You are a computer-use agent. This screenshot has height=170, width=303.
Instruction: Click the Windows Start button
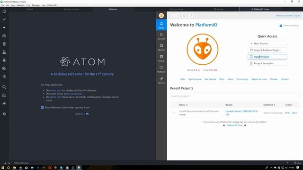coord(3,168)
